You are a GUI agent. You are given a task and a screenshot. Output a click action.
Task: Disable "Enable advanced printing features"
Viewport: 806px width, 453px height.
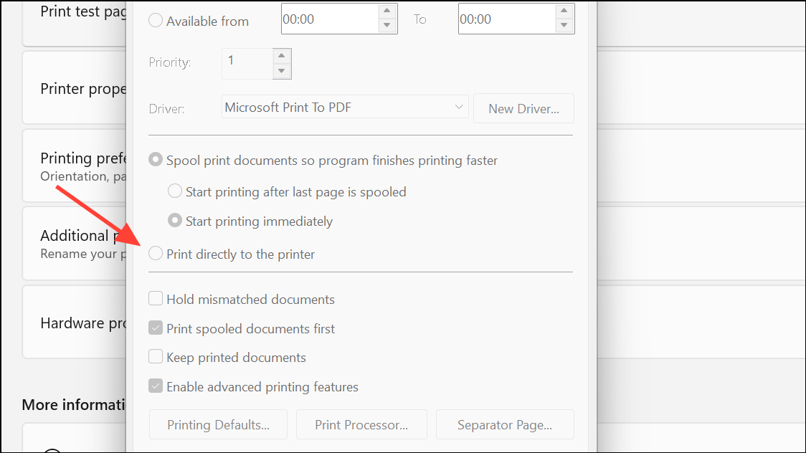pyautogui.click(x=156, y=386)
